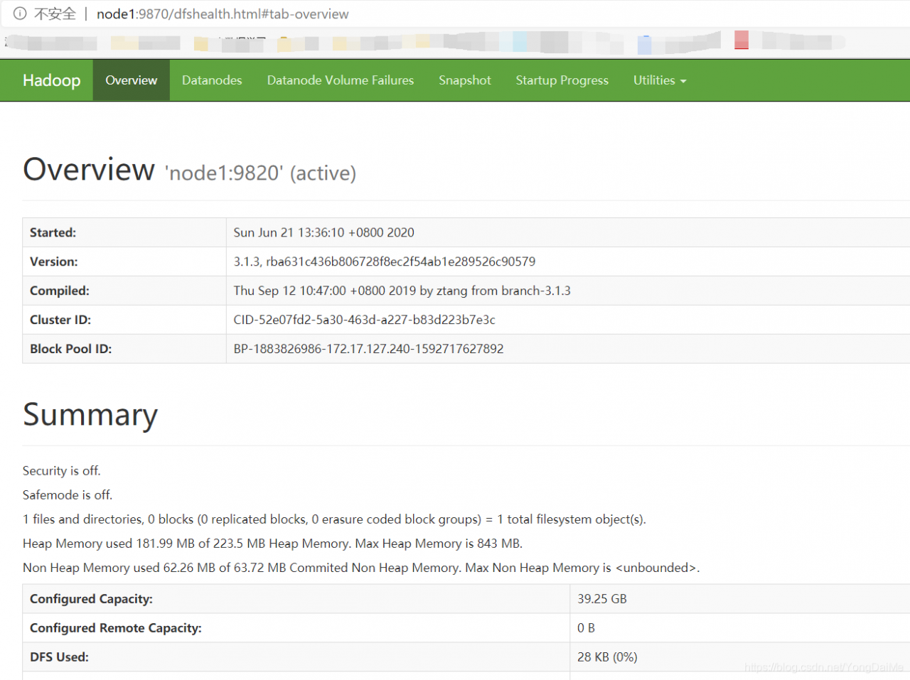
Task: Click the Started: row label
Action: click(x=53, y=232)
